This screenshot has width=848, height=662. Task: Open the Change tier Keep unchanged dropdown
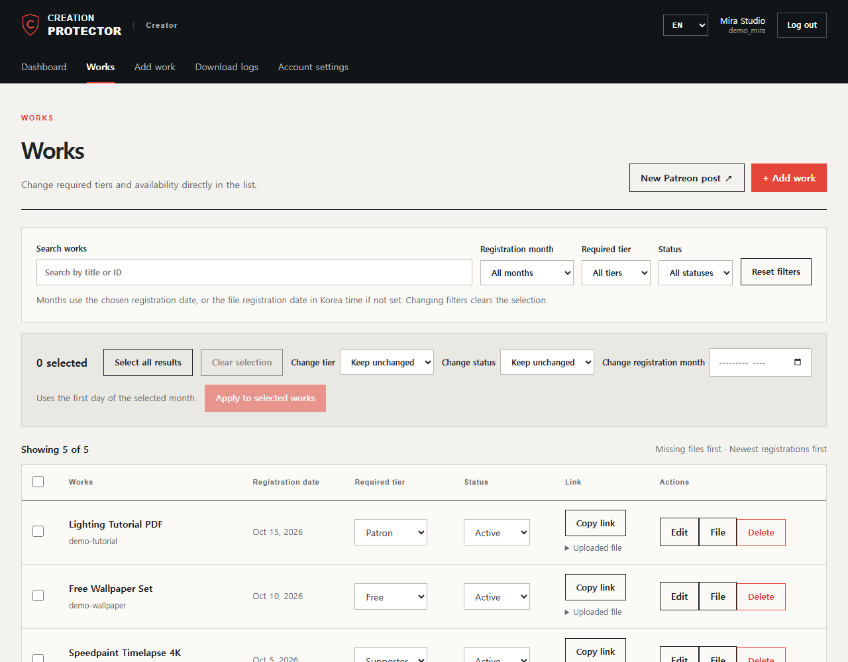[387, 362]
